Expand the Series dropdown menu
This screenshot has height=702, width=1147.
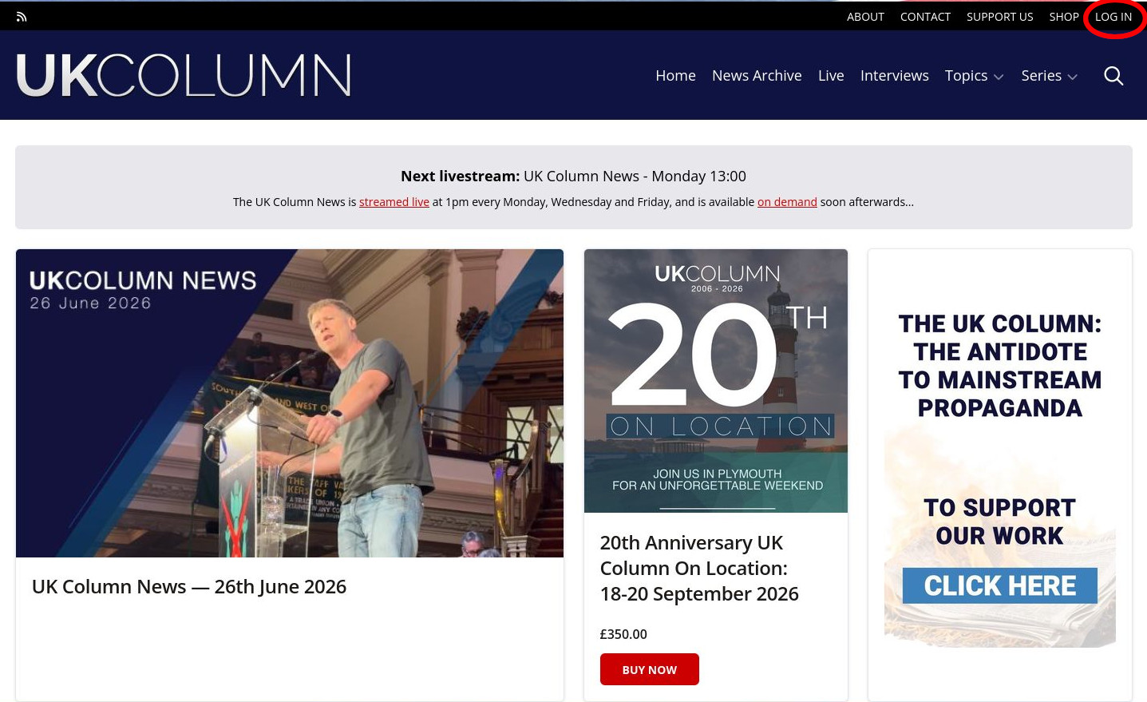point(1049,76)
